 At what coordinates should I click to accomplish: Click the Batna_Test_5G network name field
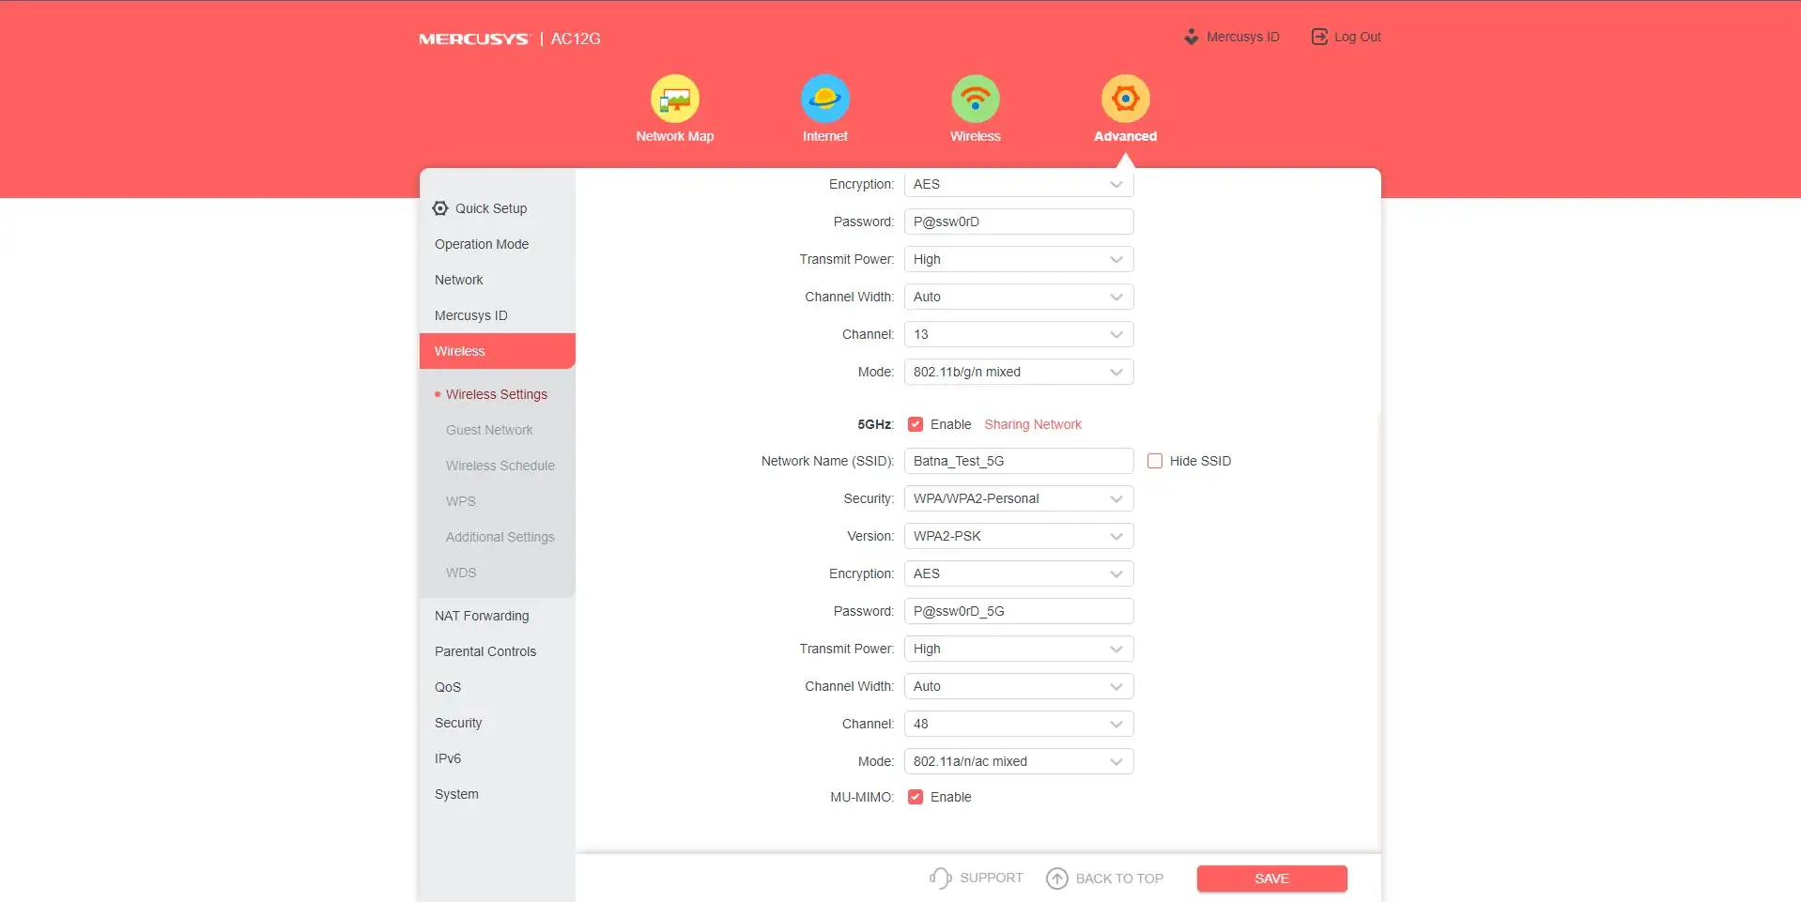click(1018, 461)
